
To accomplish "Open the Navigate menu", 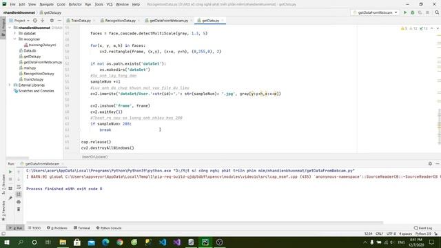I will (x=46, y=4).
